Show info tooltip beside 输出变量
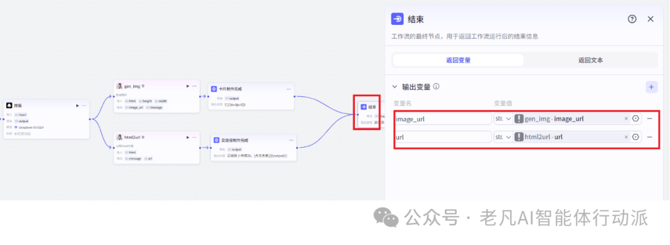Image resolution: width=670 pixels, height=245 pixels. [436, 86]
